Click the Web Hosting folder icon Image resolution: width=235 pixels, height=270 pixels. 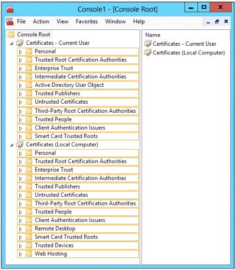29,254
